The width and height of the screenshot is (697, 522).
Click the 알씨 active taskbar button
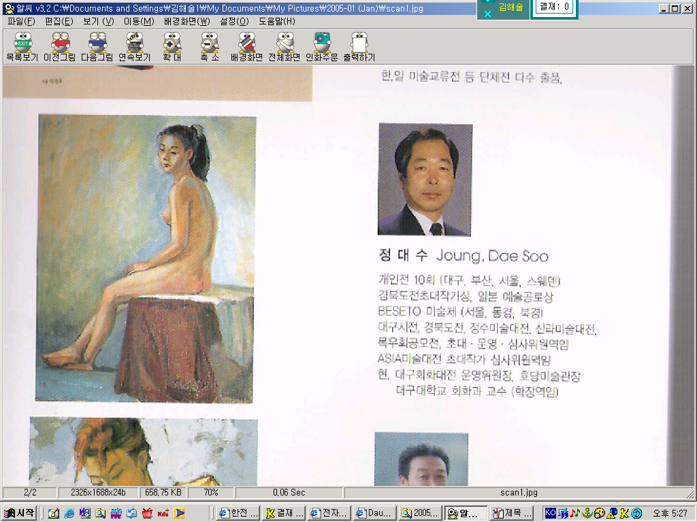[466, 513]
